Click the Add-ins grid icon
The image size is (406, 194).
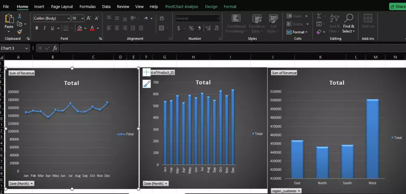pyautogui.click(x=368, y=18)
